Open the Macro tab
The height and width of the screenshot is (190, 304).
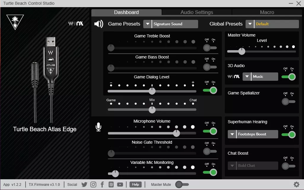tap(267, 12)
